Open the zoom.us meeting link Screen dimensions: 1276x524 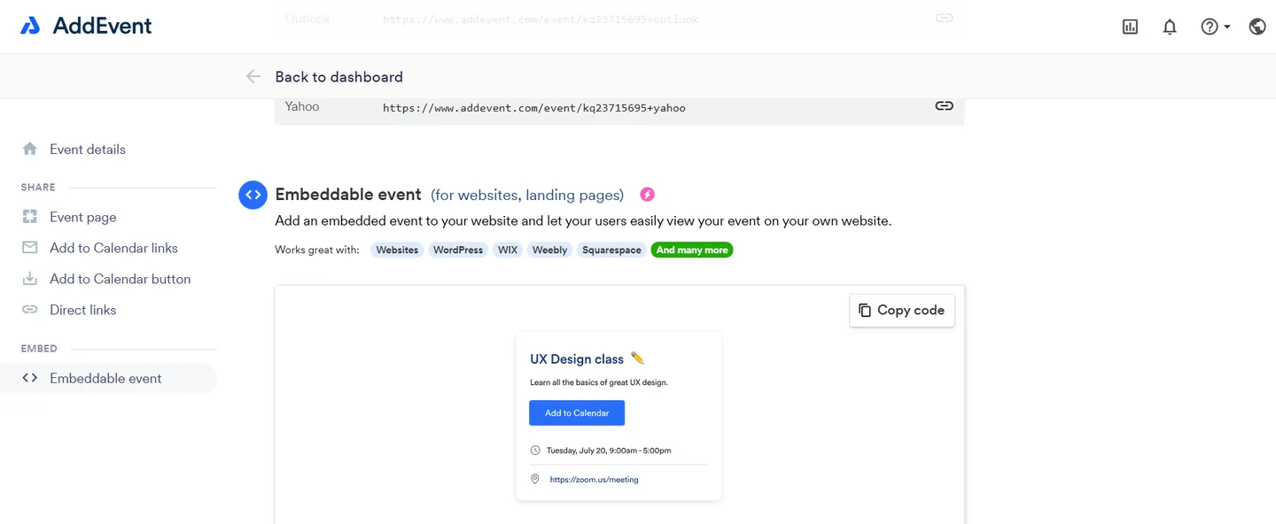pyautogui.click(x=594, y=480)
